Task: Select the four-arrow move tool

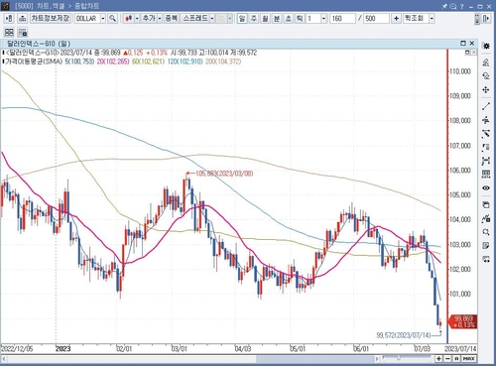Action: 486,90
